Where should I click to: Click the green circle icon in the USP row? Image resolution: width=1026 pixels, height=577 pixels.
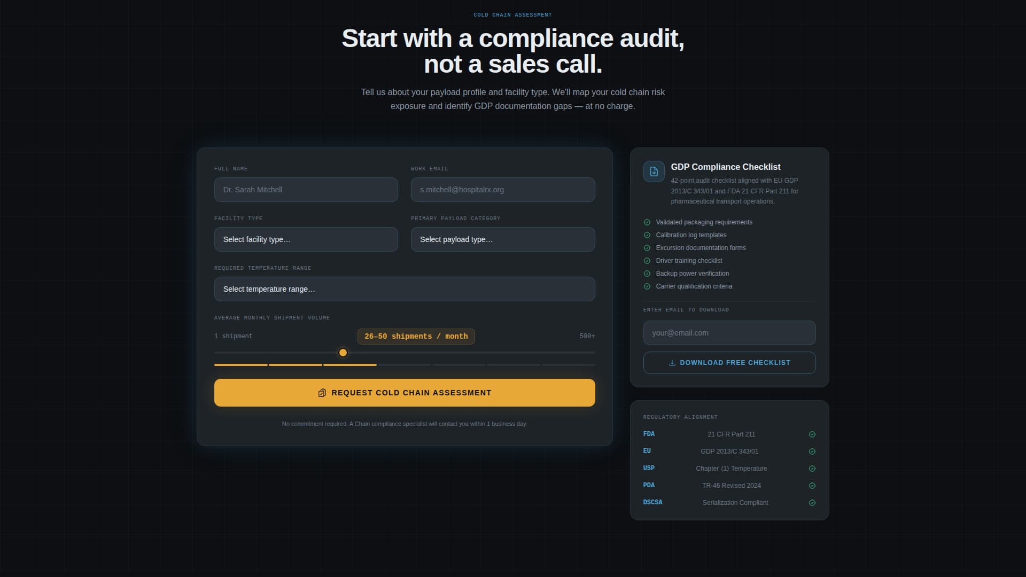[812, 469]
